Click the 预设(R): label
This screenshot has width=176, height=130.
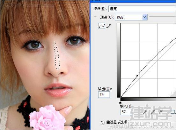tap(100, 8)
